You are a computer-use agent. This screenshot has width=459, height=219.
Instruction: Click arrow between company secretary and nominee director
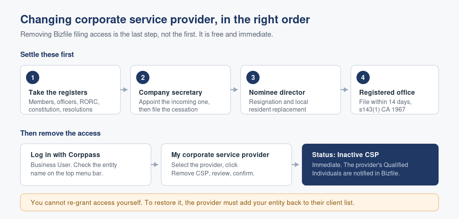point(234,90)
